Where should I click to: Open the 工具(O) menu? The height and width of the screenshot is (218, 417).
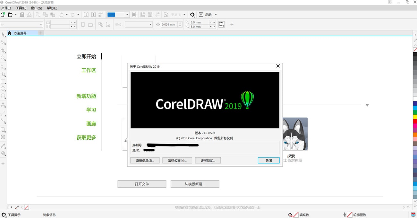coord(21,8)
